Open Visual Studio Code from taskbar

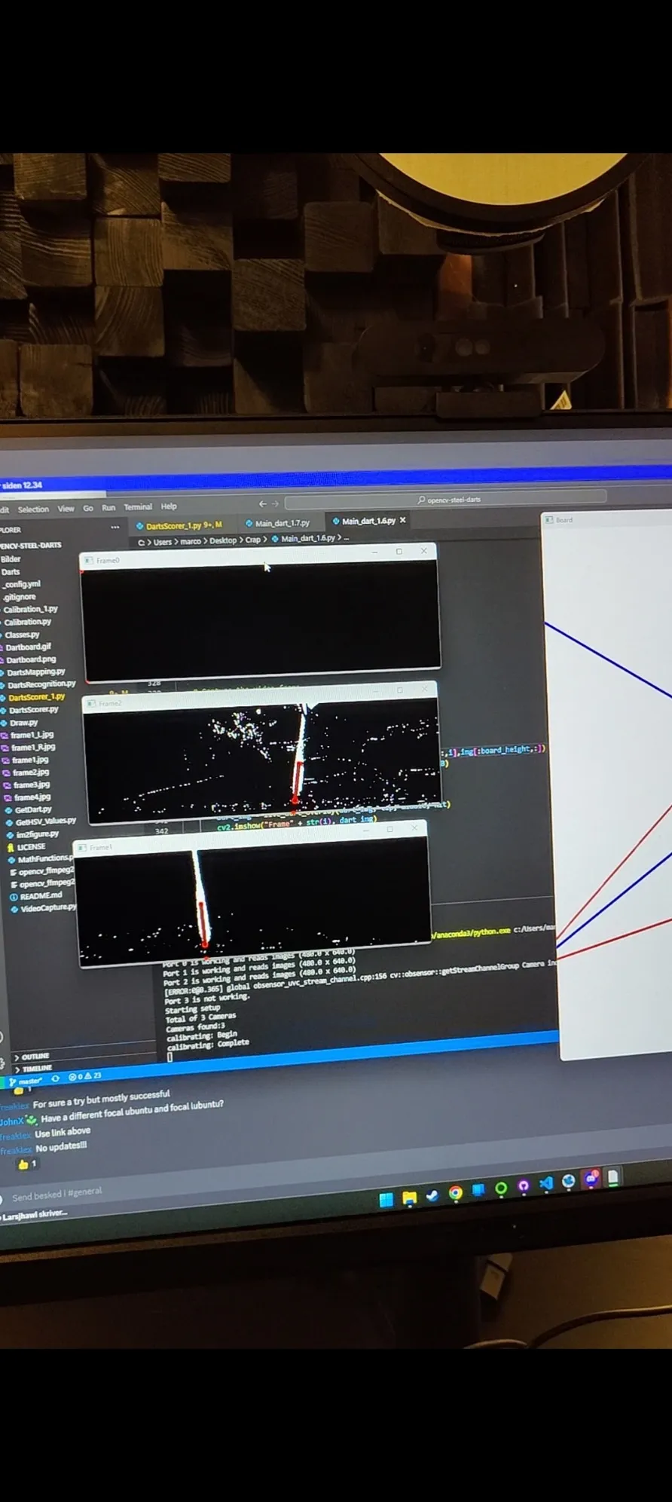coord(546,1184)
